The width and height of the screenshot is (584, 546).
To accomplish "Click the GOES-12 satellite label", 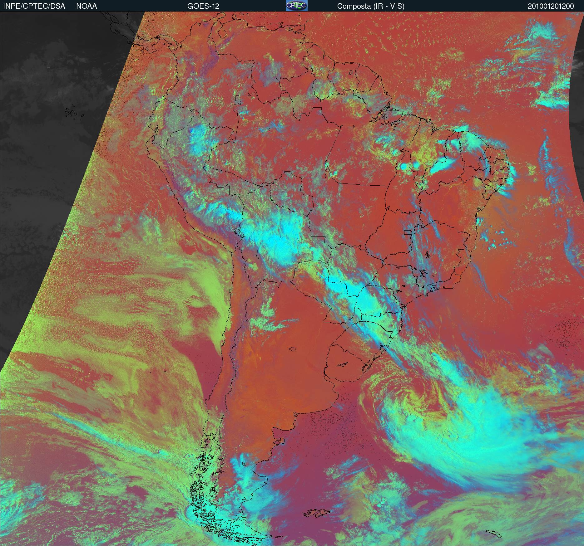I will point(203,6).
